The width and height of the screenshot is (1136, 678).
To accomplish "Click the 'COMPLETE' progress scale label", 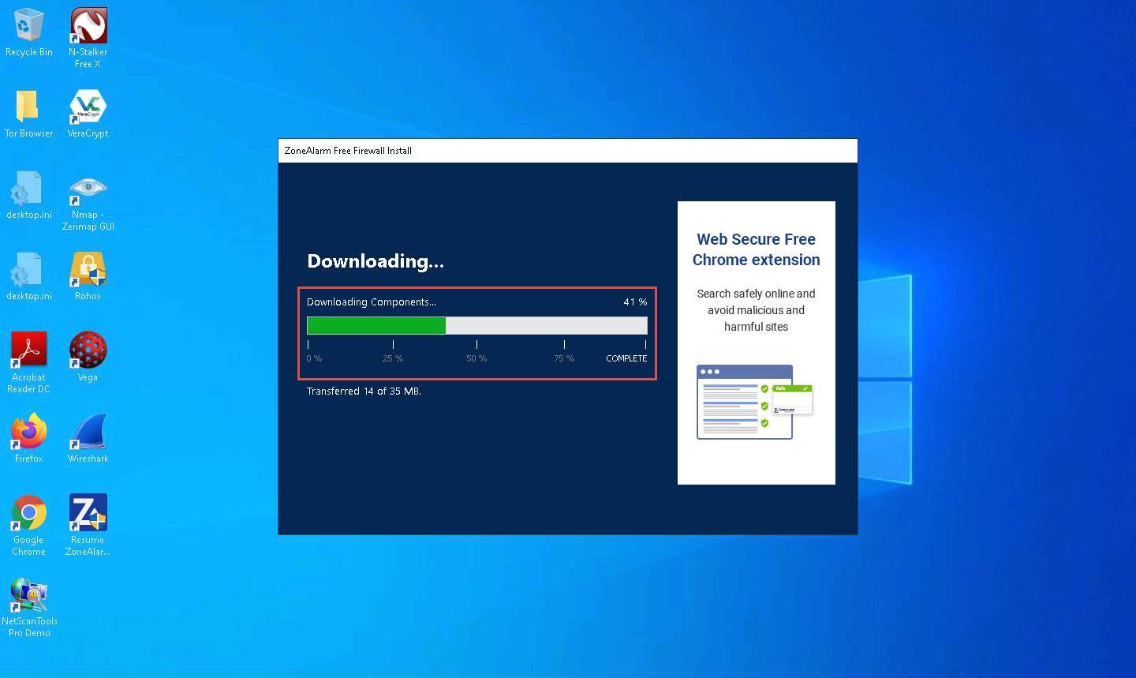I will pyautogui.click(x=626, y=358).
